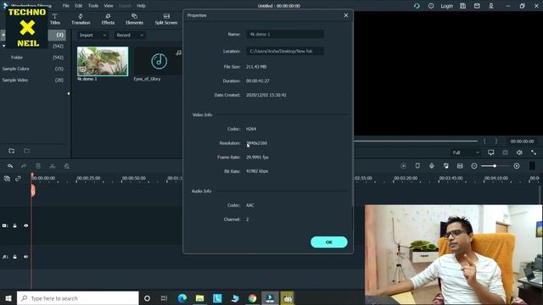Click the record voiceover microphone icon

(432, 166)
